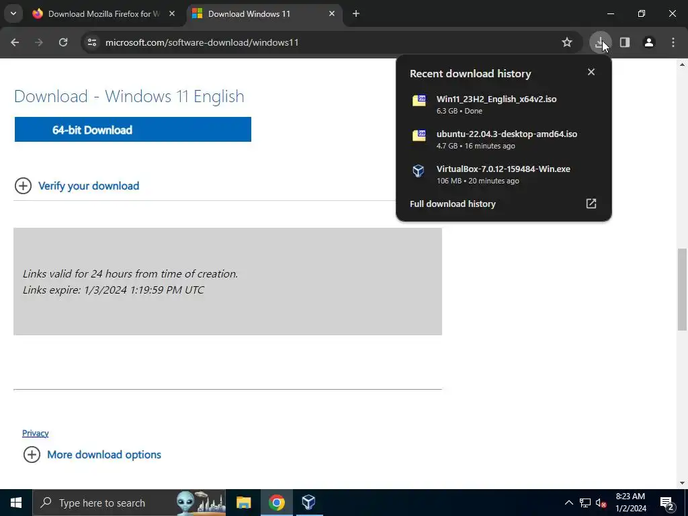This screenshot has height=516, width=688.
Task: Click the page vertical scrollbar thumb
Action: pyautogui.click(x=682, y=290)
